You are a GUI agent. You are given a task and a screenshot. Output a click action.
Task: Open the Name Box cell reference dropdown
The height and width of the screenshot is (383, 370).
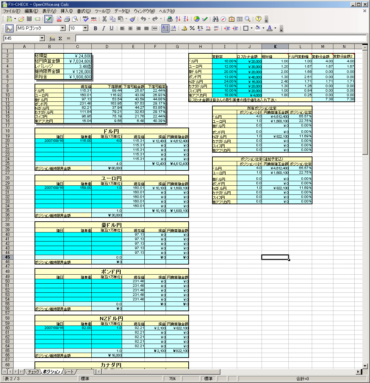point(42,38)
